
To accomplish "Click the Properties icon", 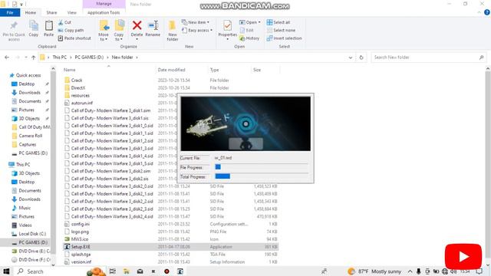I will pyautogui.click(x=227, y=25).
